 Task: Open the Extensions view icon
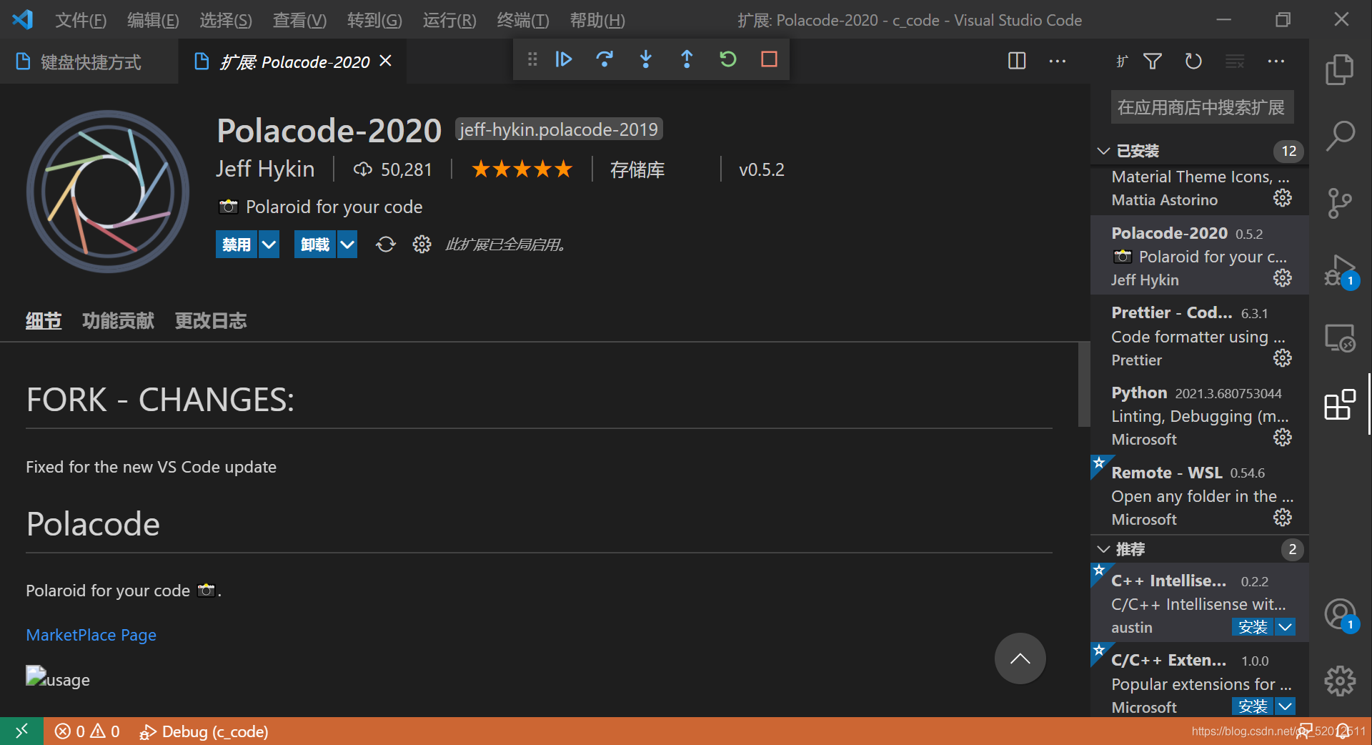[x=1340, y=405]
